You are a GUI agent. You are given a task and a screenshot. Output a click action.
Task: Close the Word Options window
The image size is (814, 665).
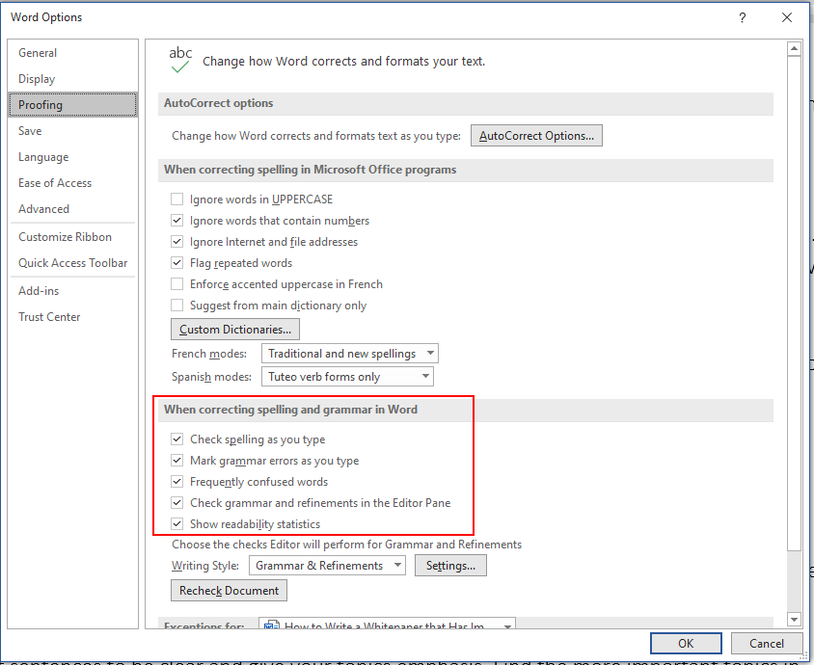787,17
